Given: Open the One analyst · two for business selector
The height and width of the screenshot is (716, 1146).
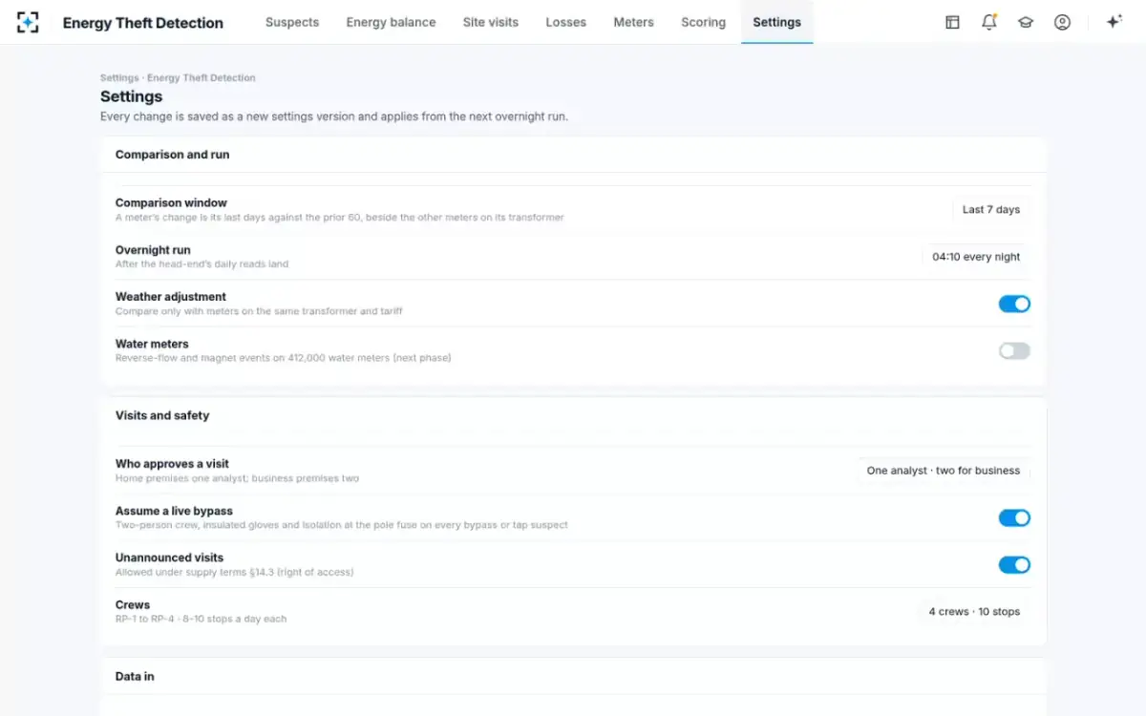Looking at the screenshot, I should (944, 471).
